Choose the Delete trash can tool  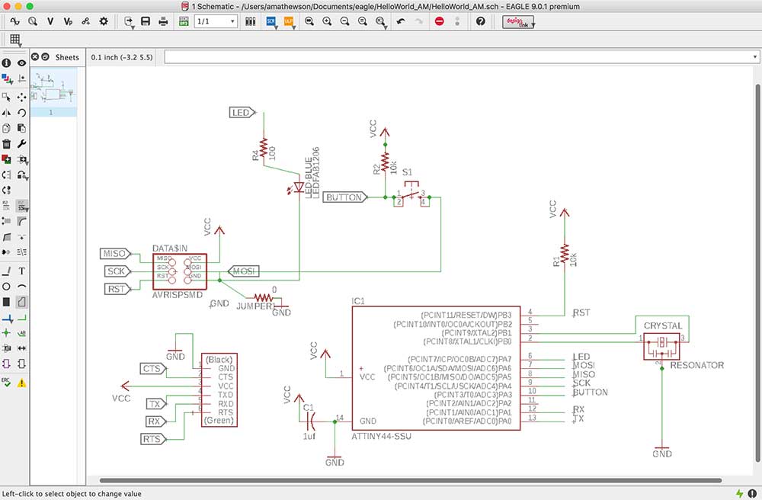tap(7, 143)
